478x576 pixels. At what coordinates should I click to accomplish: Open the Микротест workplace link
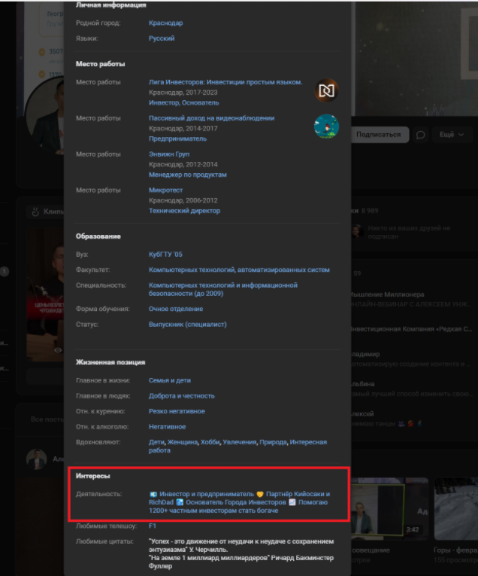click(165, 190)
